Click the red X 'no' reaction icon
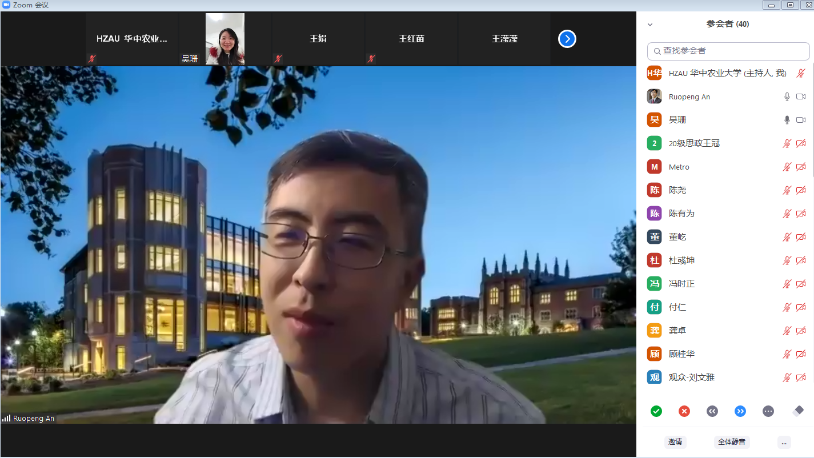 684,411
